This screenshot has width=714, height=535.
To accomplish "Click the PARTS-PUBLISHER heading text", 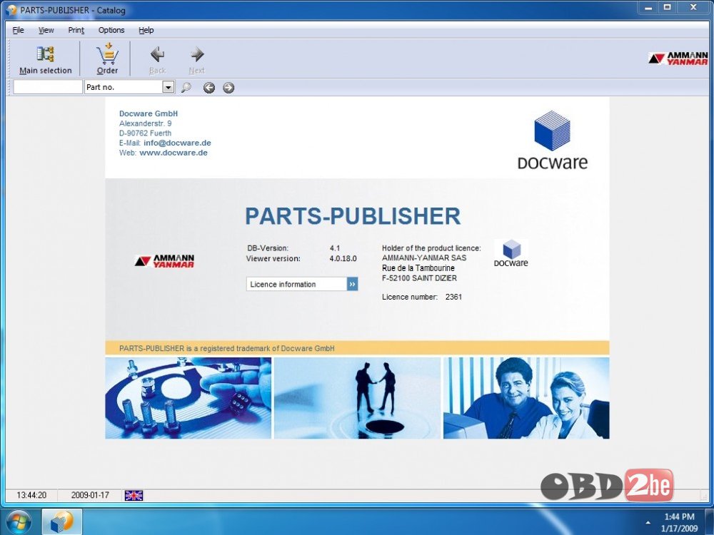I will pyautogui.click(x=353, y=216).
